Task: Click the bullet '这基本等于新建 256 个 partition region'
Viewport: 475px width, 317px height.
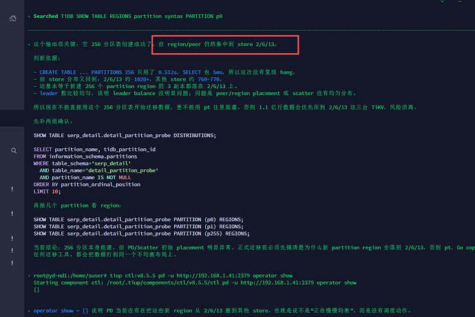Action: (136, 86)
